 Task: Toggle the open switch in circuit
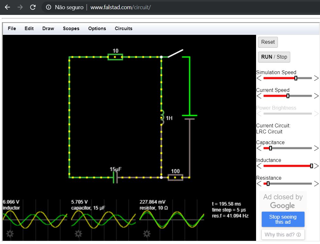click(x=175, y=54)
